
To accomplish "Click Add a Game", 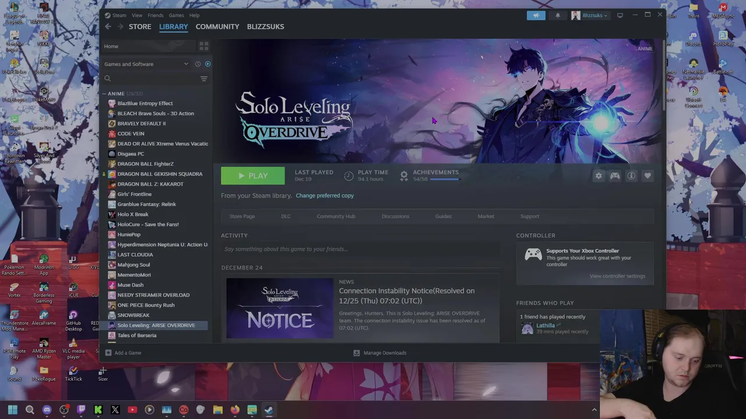I will pyautogui.click(x=123, y=353).
